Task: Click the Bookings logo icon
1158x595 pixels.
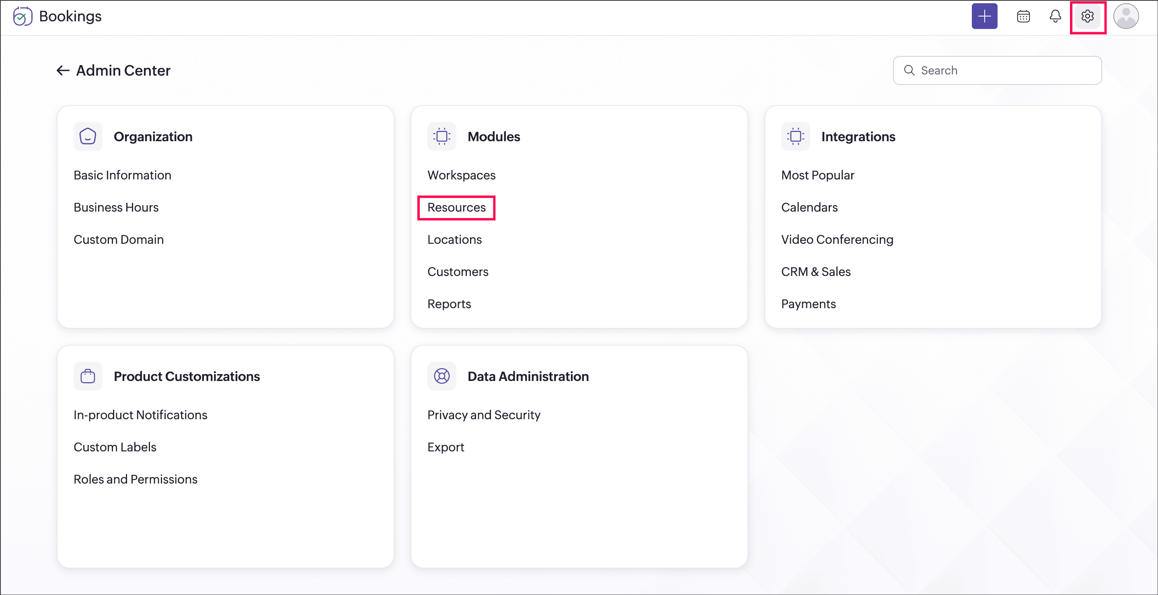Action: (23, 16)
